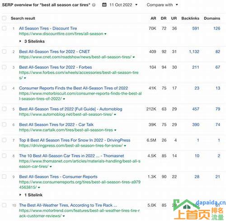This screenshot has width=226, height=221.
Task: Check the box for Discount Tire result
Action: 4,28
